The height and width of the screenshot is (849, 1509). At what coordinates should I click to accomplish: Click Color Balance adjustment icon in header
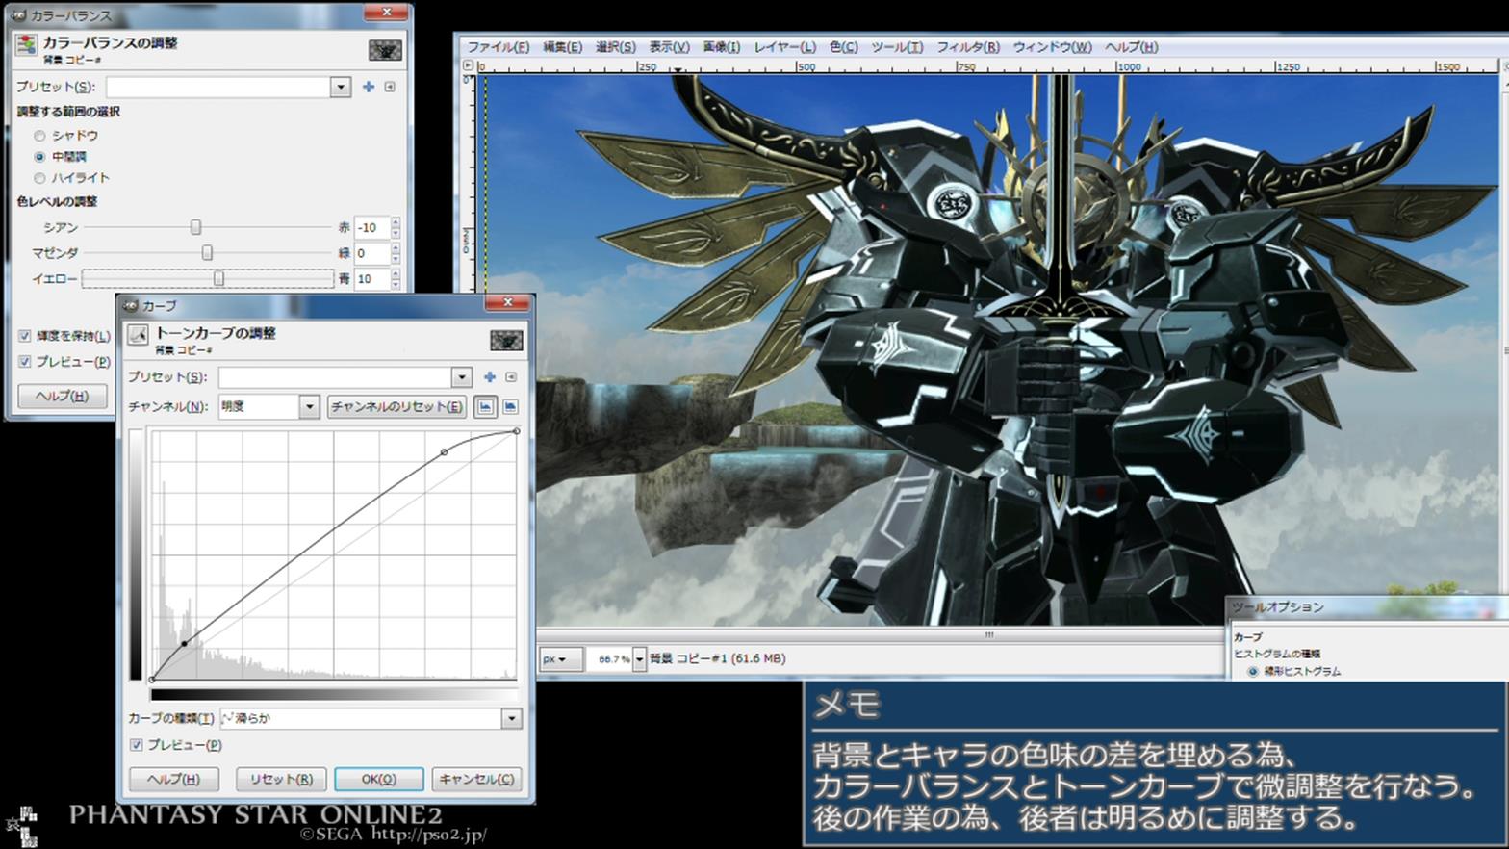pyautogui.click(x=26, y=44)
